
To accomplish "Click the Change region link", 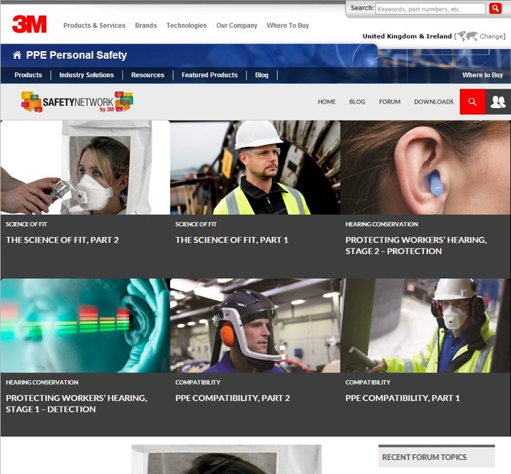I will click(491, 36).
